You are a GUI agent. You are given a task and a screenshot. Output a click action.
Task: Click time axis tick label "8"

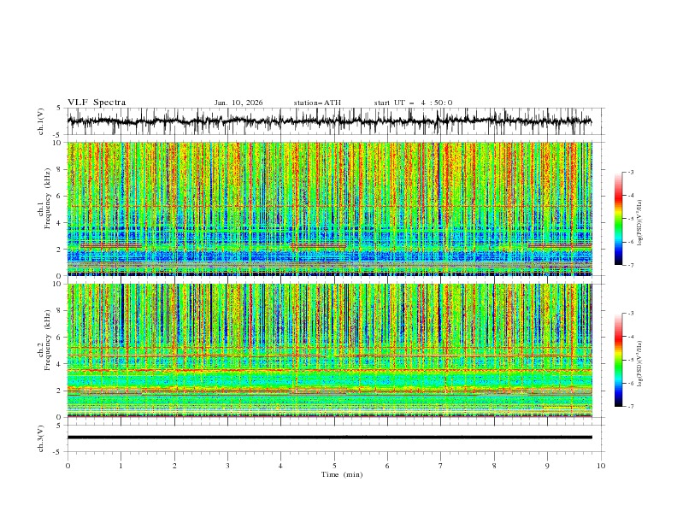pyautogui.click(x=494, y=466)
